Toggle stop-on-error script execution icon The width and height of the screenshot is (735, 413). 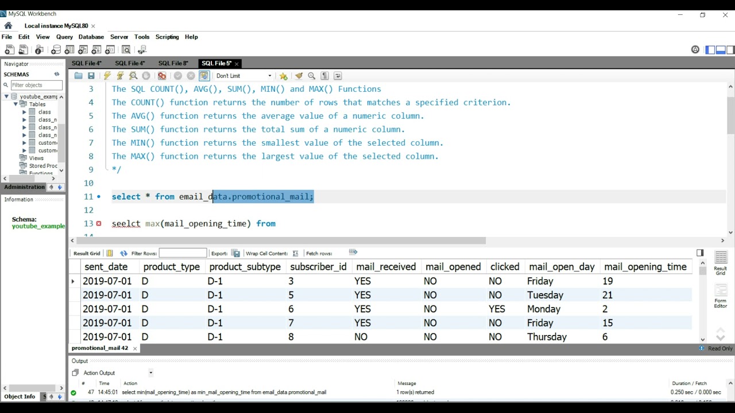pyautogui.click(x=162, y=76)
